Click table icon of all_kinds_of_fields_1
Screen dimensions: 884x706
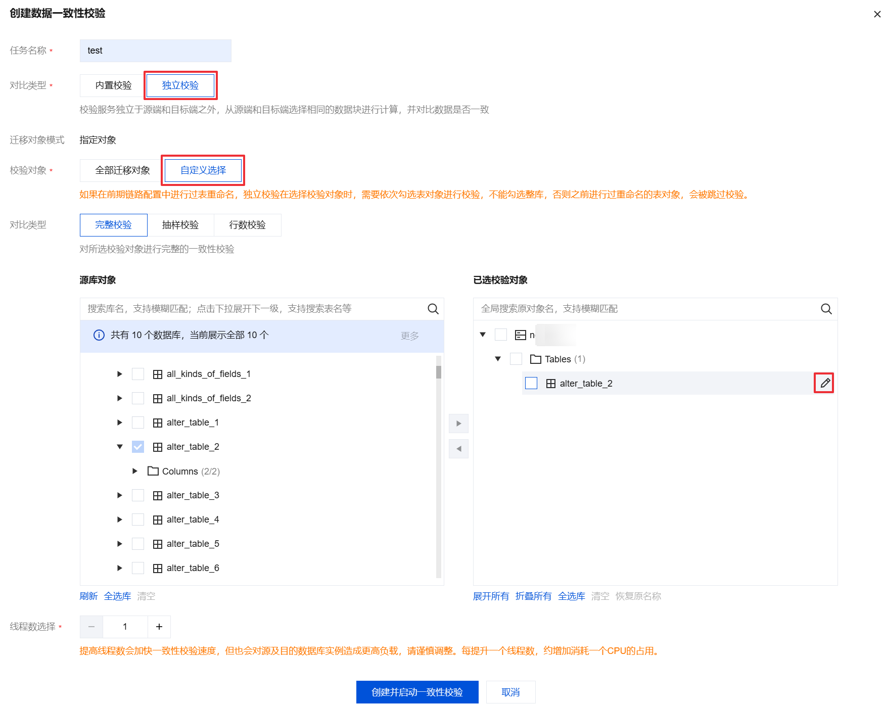click(158, 374)
